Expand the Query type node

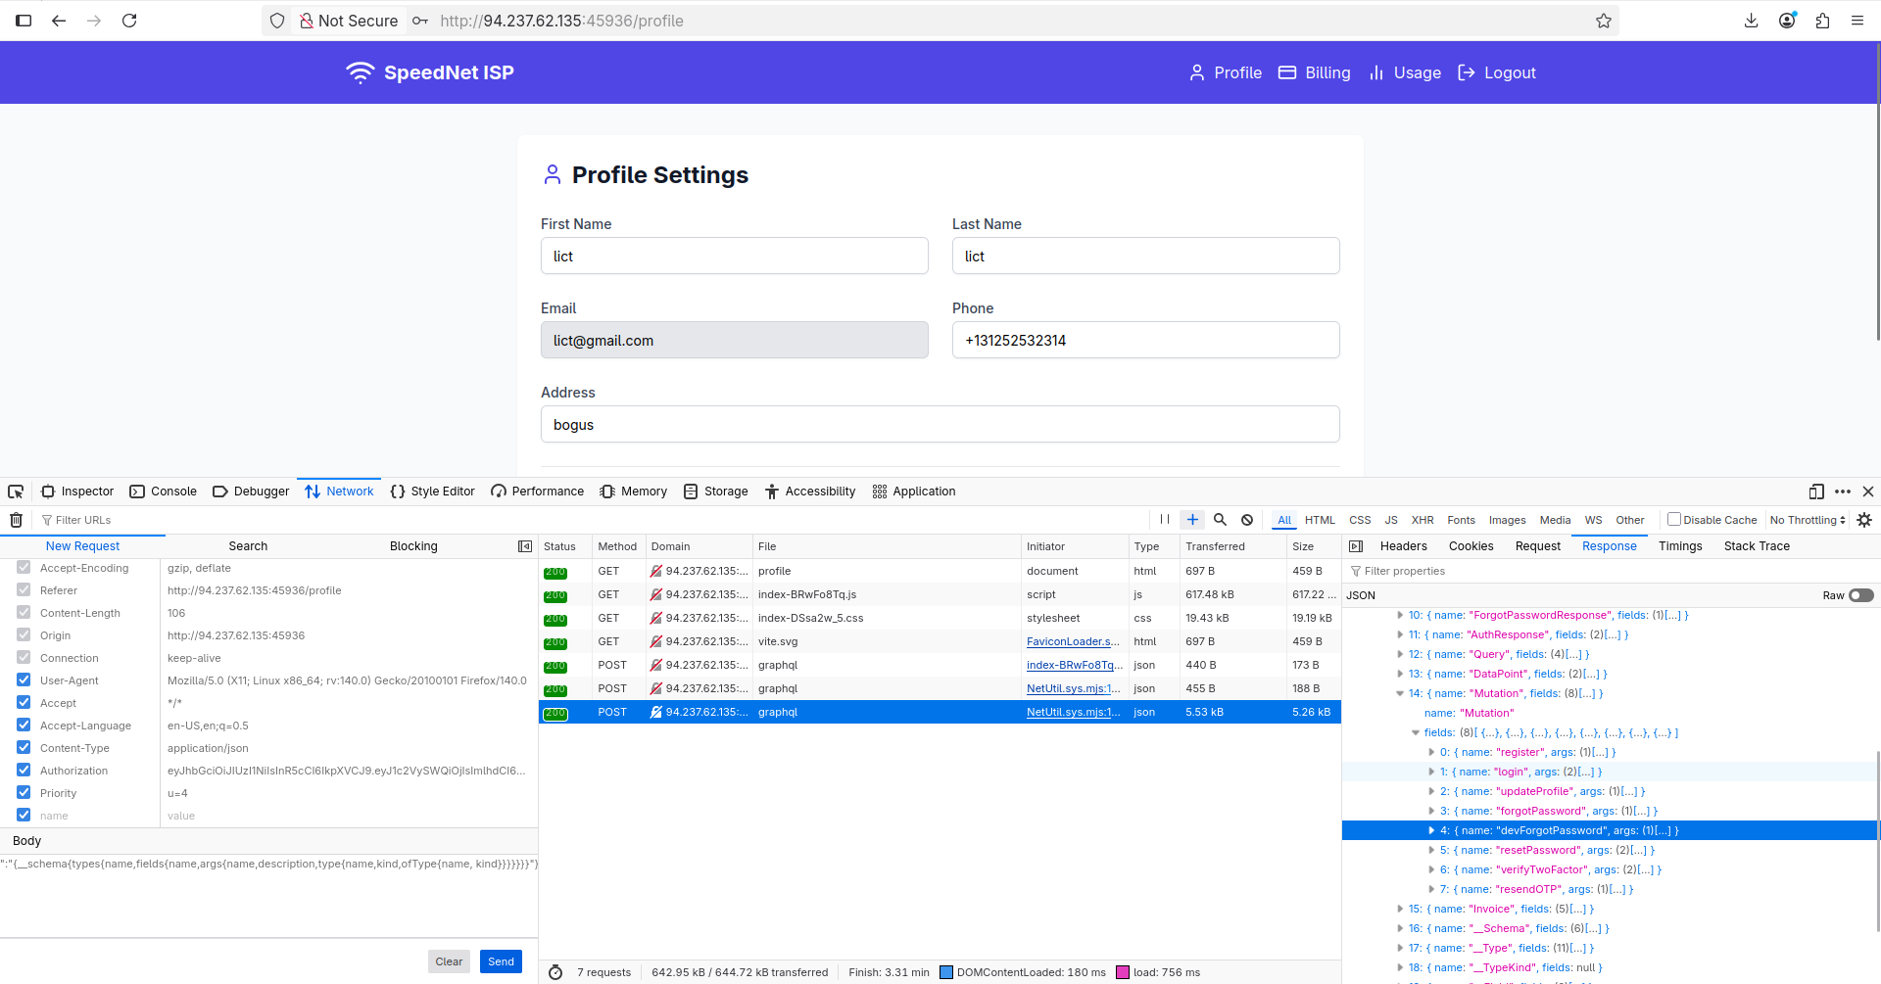coord(1400,654)
